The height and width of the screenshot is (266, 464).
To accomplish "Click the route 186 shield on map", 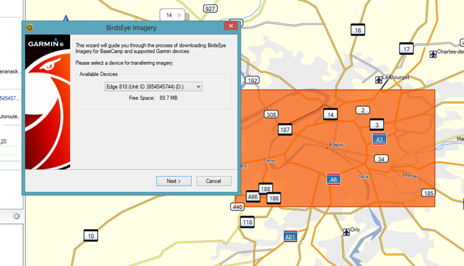I will tap(274, 198).
